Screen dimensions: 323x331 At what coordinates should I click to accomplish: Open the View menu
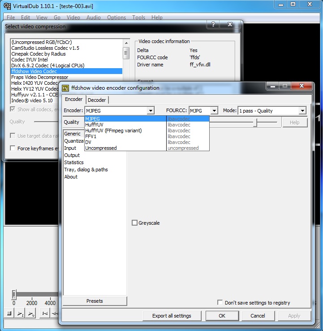click(42, 17)
